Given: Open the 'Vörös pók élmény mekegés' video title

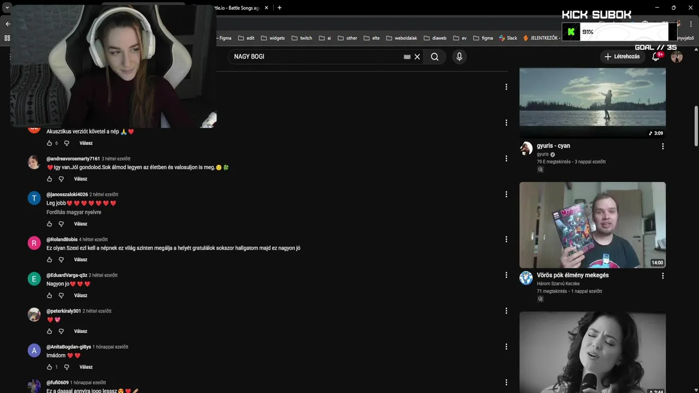Looking at the screenshot, I should coord(573,275).
